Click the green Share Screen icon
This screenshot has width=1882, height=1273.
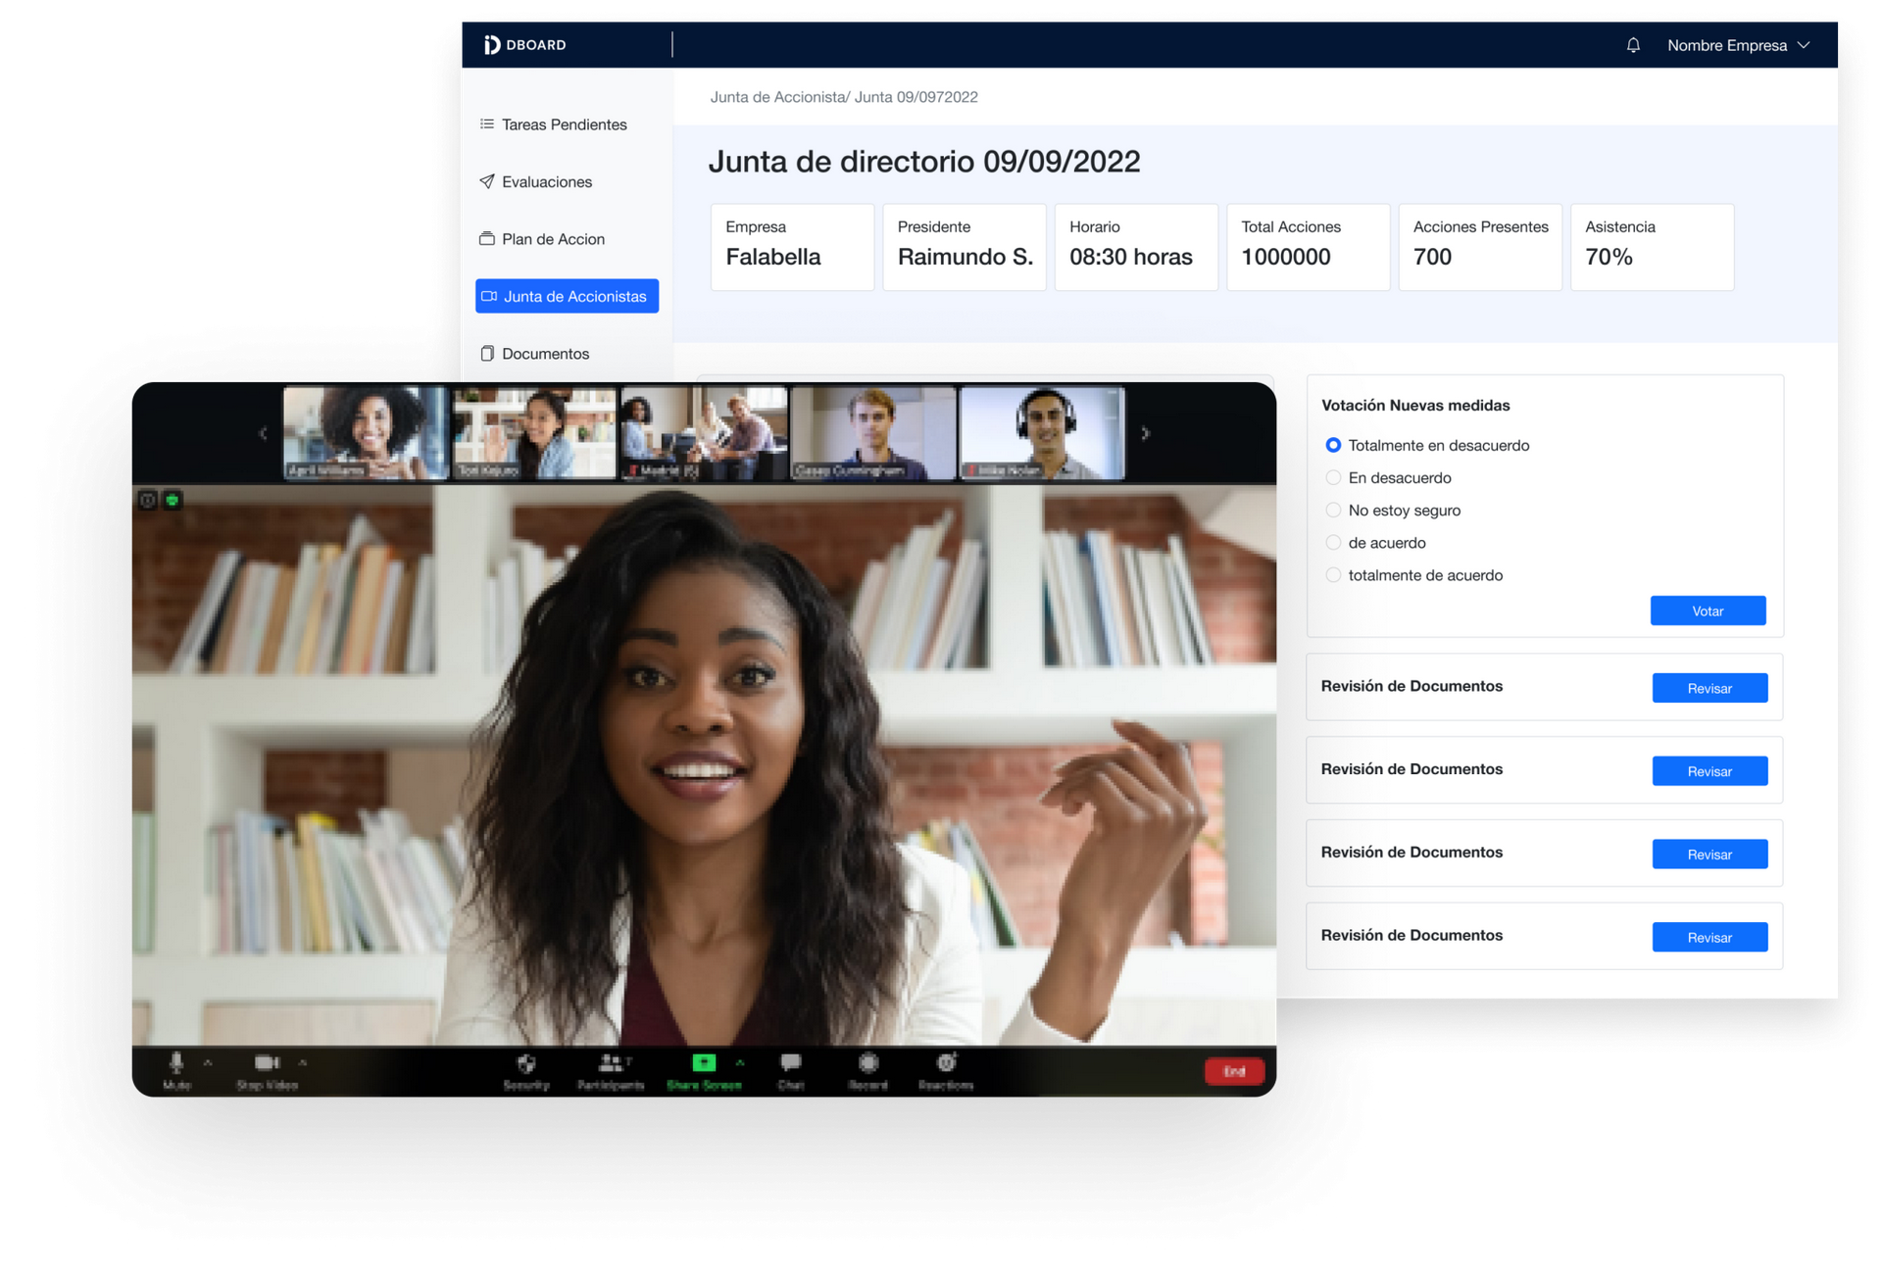[x=704, y=1063]
